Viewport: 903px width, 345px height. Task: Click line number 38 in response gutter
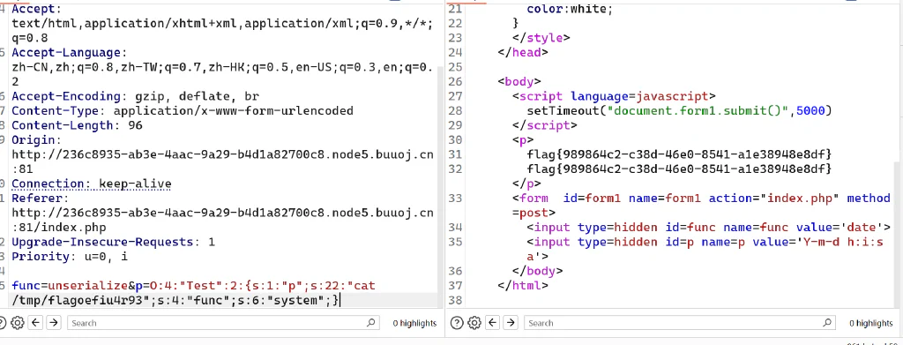[455, 300]
